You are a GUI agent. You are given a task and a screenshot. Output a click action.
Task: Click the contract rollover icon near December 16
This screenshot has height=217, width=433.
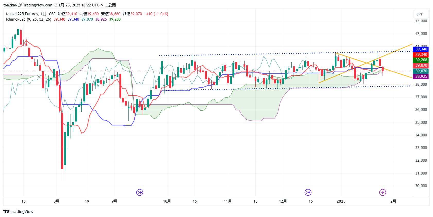tap(308, 192)
